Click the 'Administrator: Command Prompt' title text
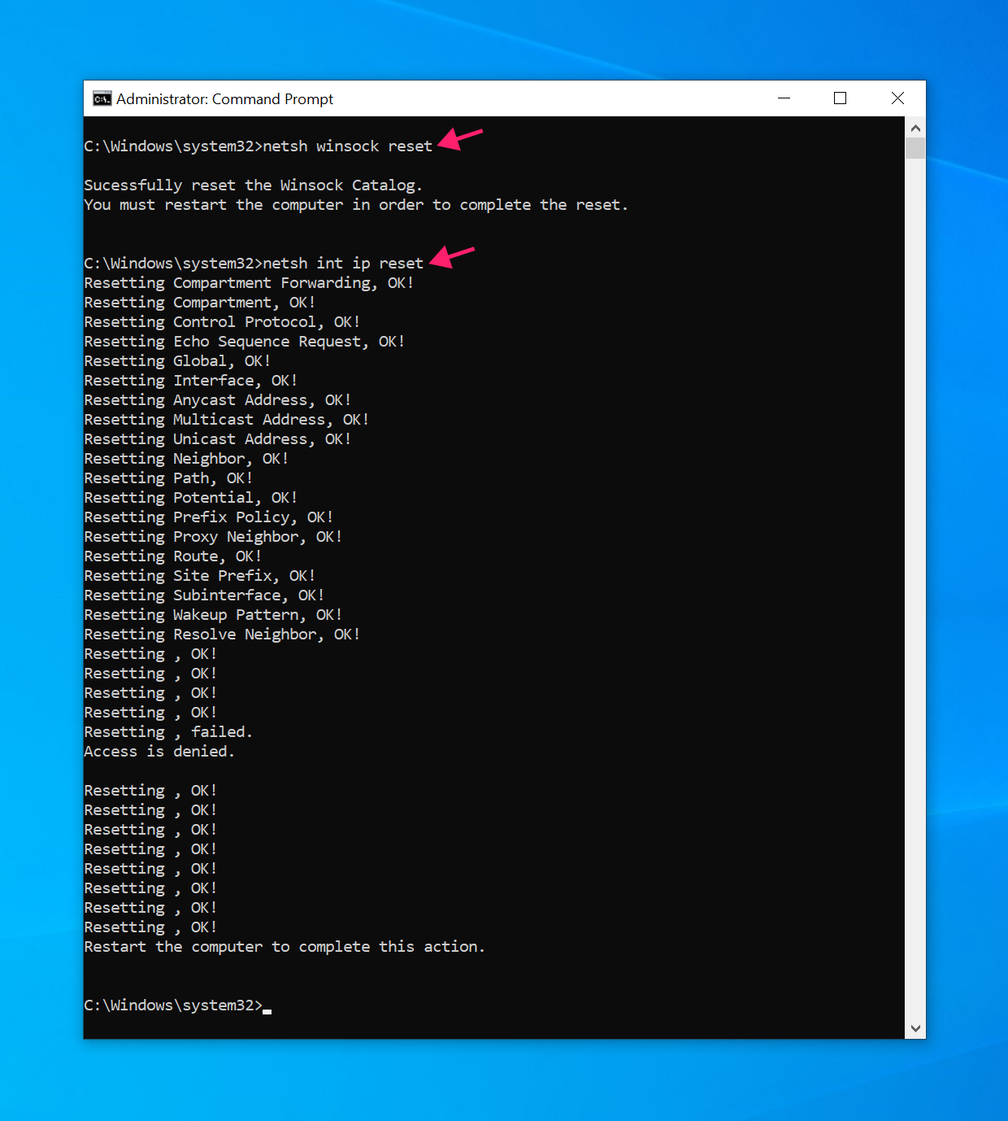Viewport: 1008px width, 1121px height. click(224, 99)
